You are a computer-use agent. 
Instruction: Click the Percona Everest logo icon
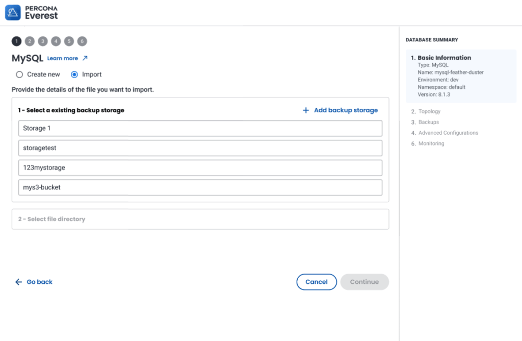13,13
